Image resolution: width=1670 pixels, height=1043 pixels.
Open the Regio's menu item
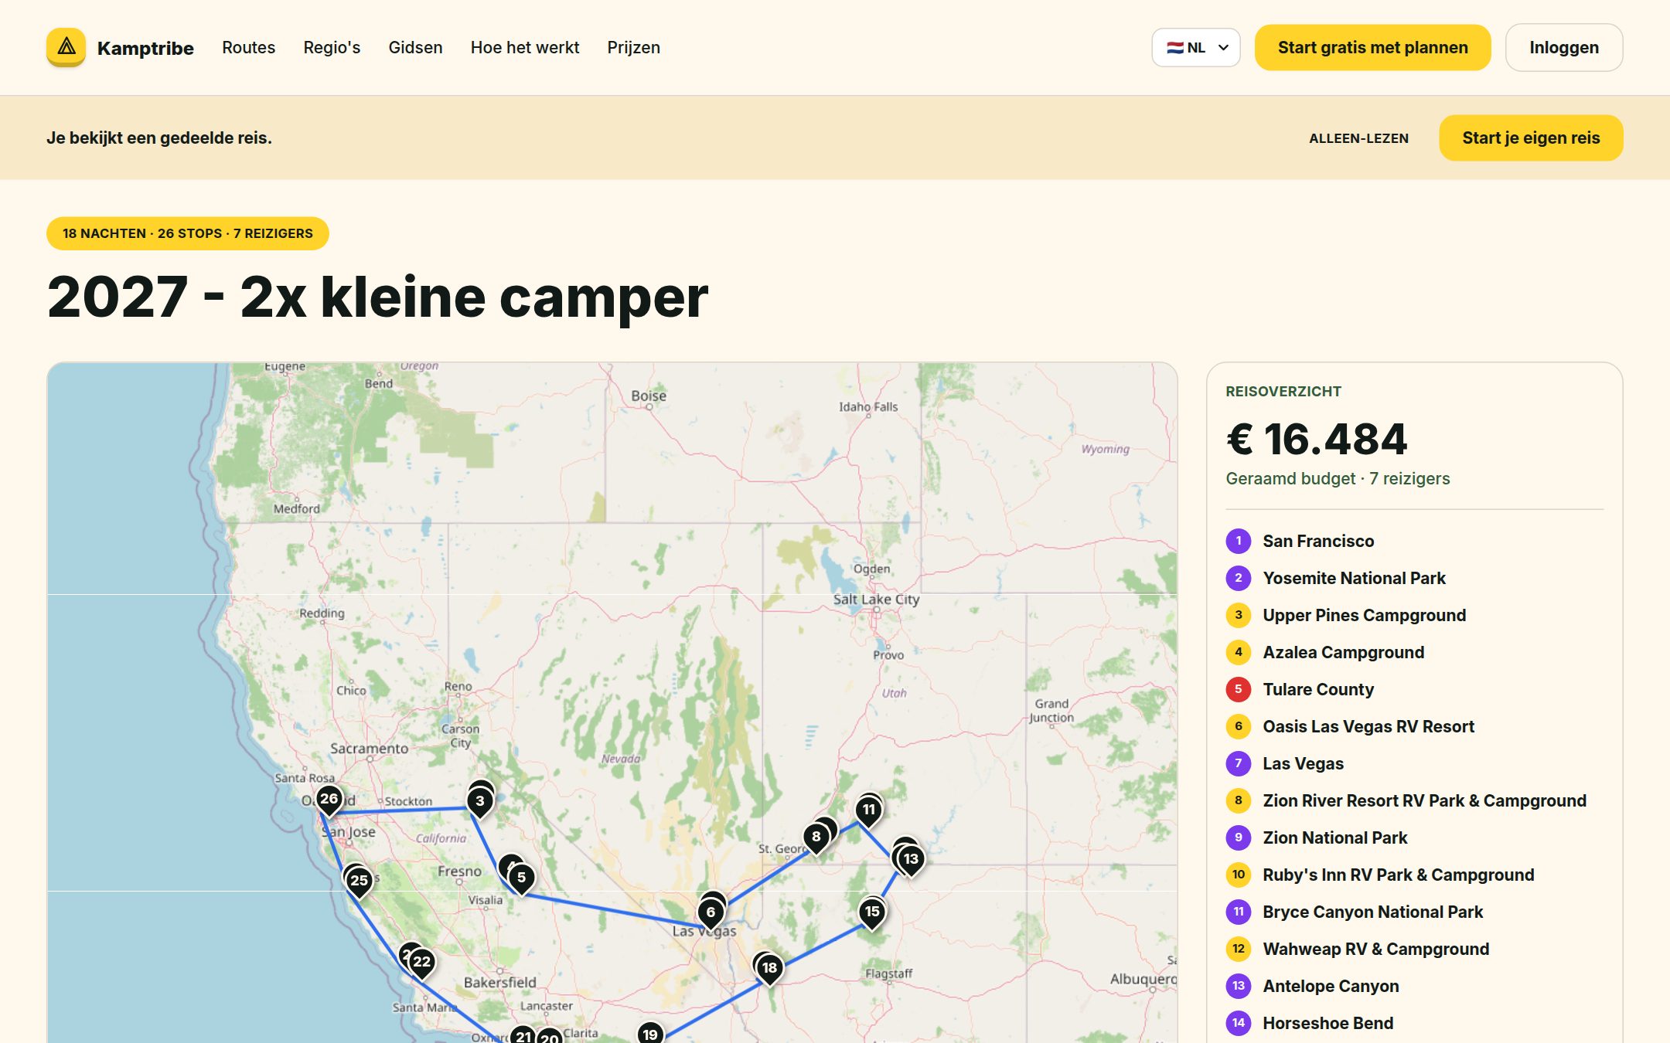(x=332, y=47)
